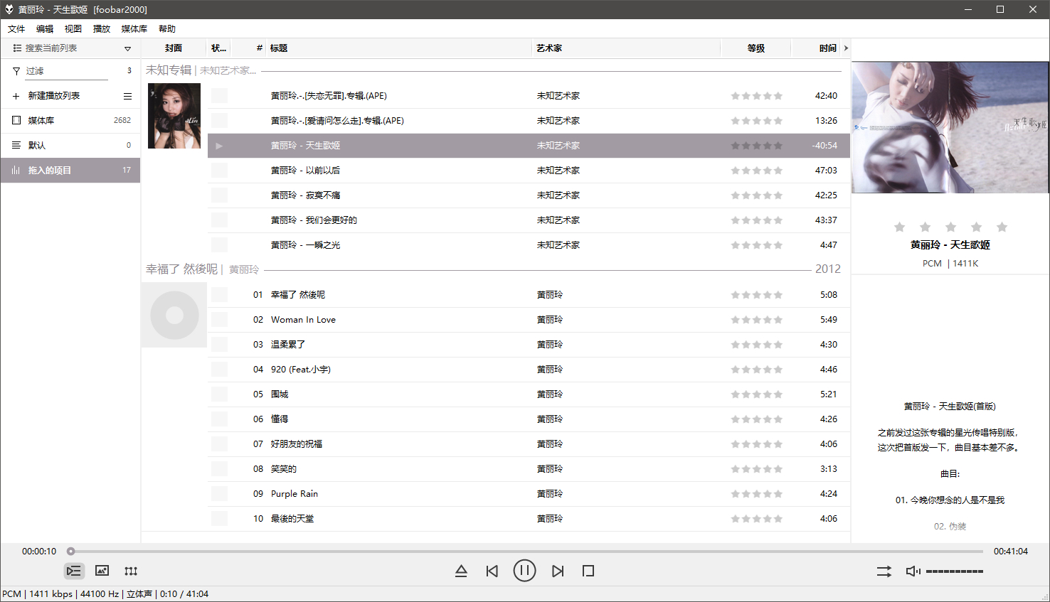The width and height of the screenshot is (1050, 602).
Task: Click the hamburger icon beside 新建播放列表
Action: pos(127,95)
